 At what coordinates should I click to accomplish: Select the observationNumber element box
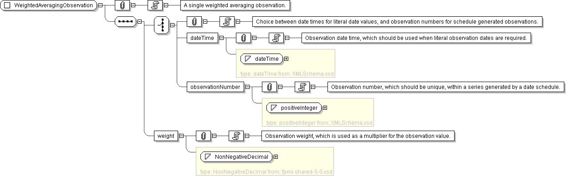tap(215, 87)
